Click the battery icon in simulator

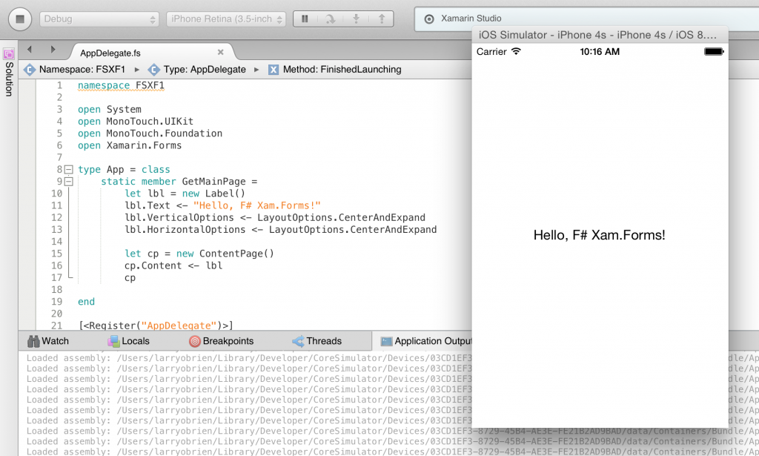(x=714, y=52)
